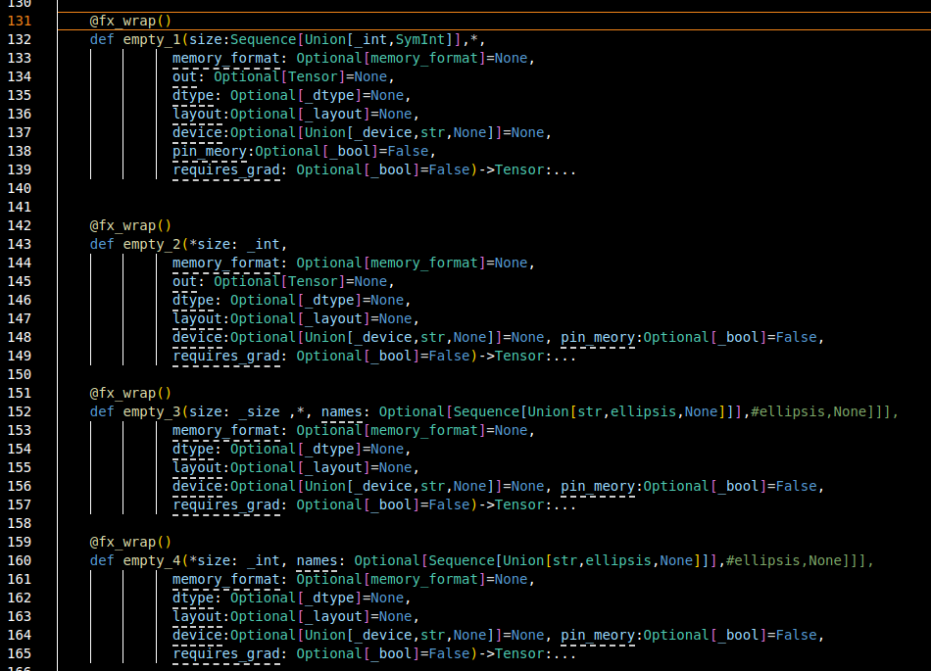Click requires_grad on line 139
Image resolution: width=931 pixels, height=671 pixels.
click(225, 169)
